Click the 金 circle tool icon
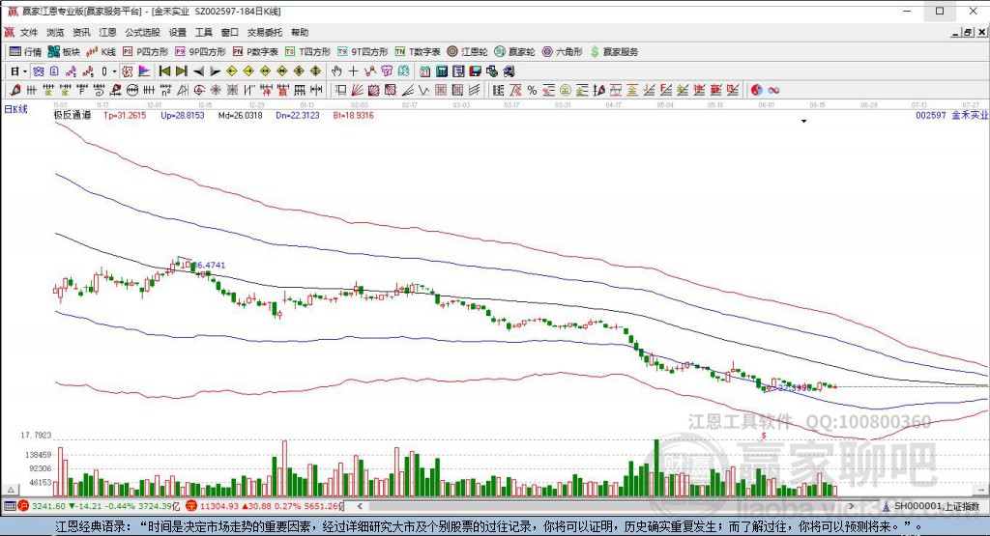The width and height of the screenshot is (990, 536). click(x=565, y=90)
